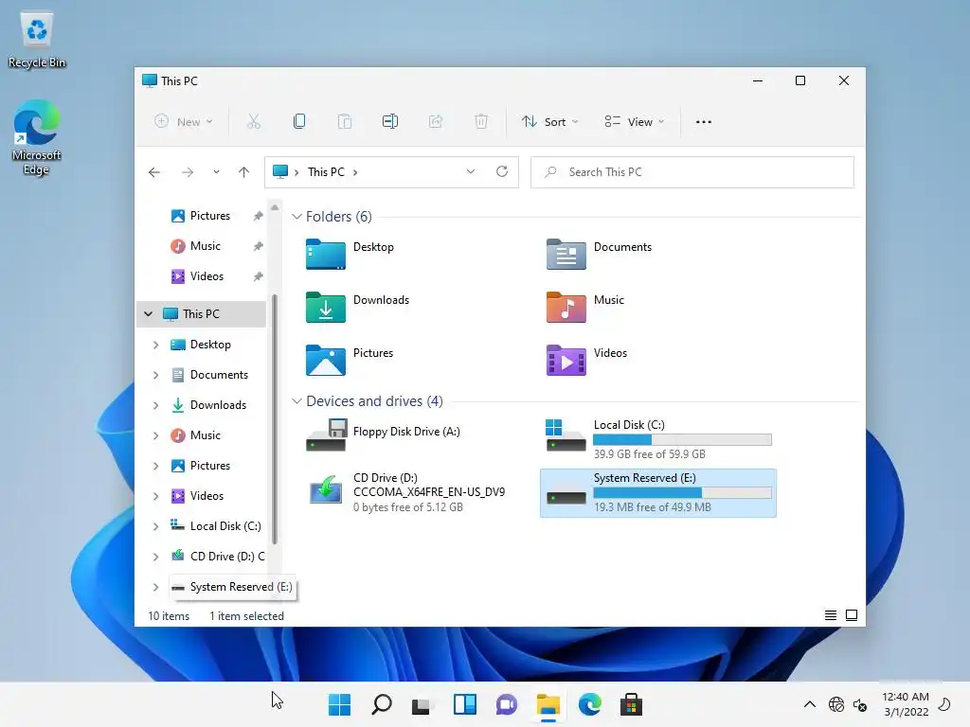Open the Sort dropdown menu
970x727 pixels.
click(x=550, y=122)
